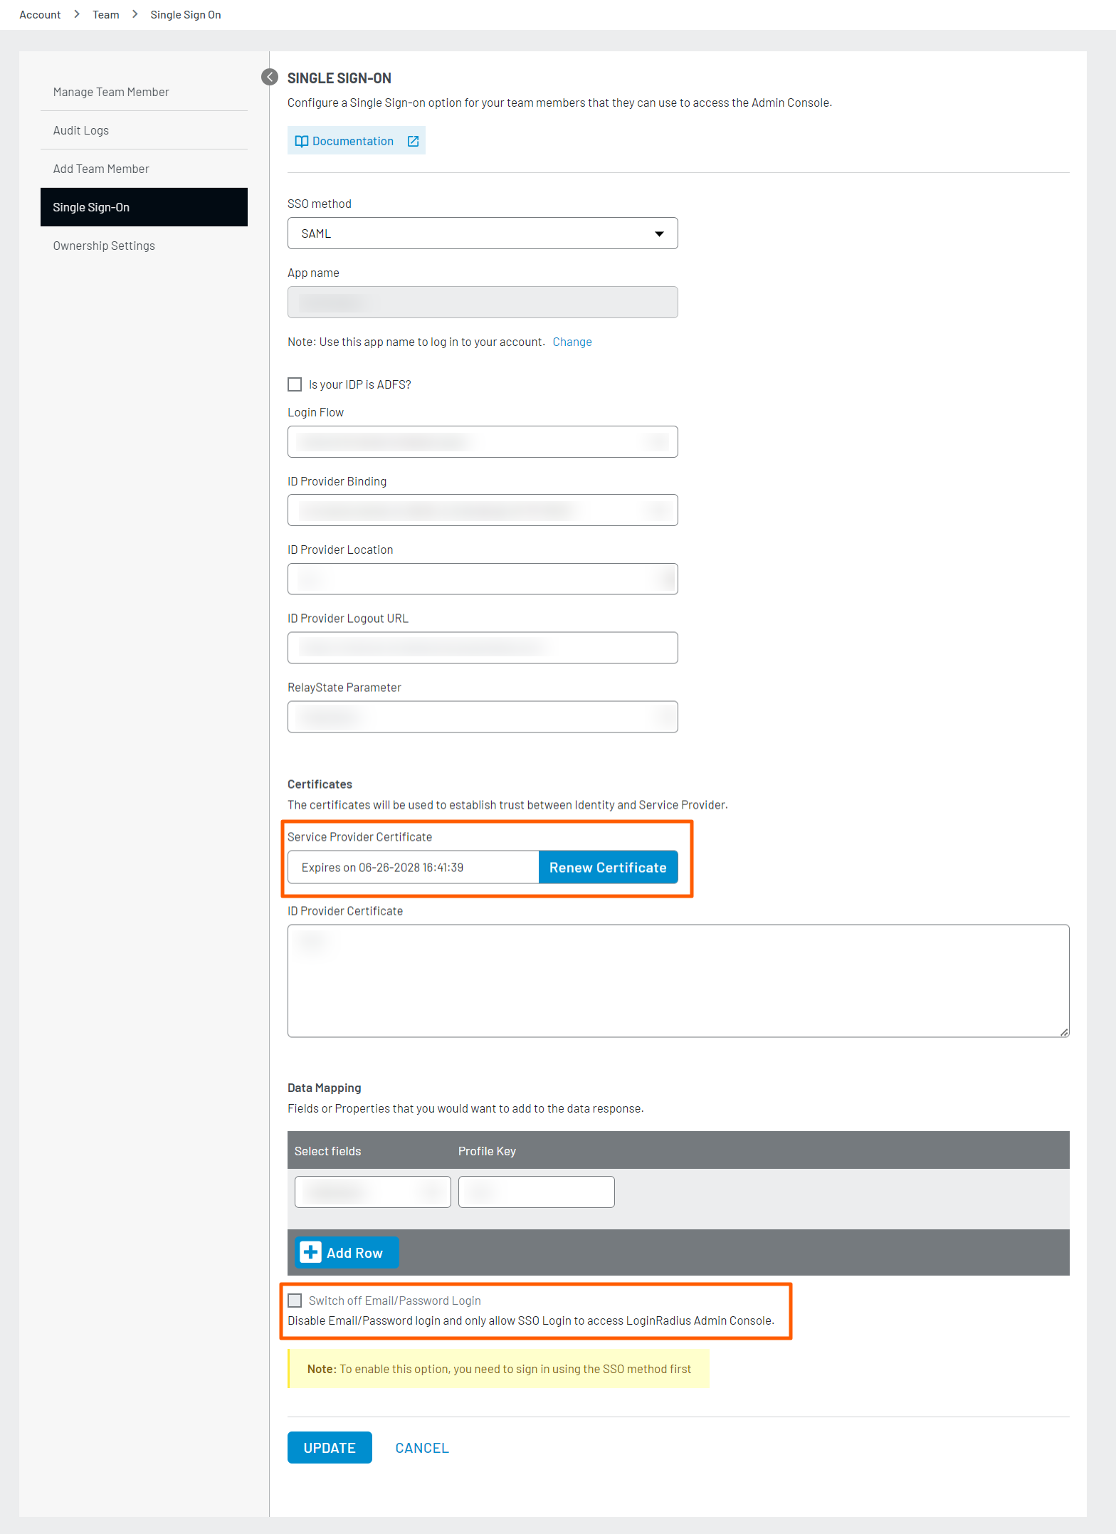Screen dimensions: 1116x1534
Task: Click the resize handle of ID Provider Certificate
Action: click(x=1063, y=1031)
